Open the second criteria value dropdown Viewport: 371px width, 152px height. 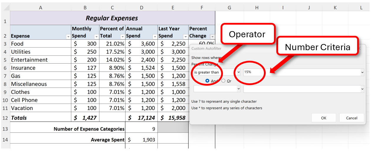tap(362, 89)
